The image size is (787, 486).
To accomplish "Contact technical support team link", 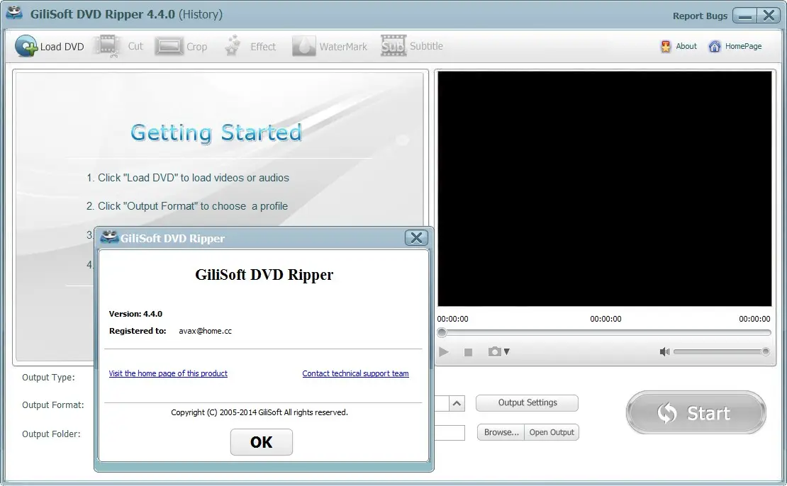I will coord(355,373).
